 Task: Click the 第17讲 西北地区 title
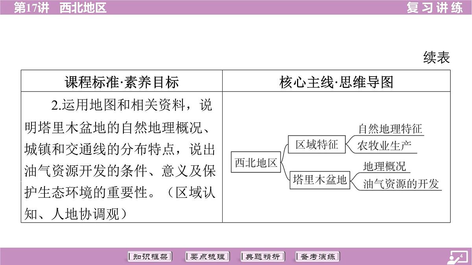click(60, 7)
